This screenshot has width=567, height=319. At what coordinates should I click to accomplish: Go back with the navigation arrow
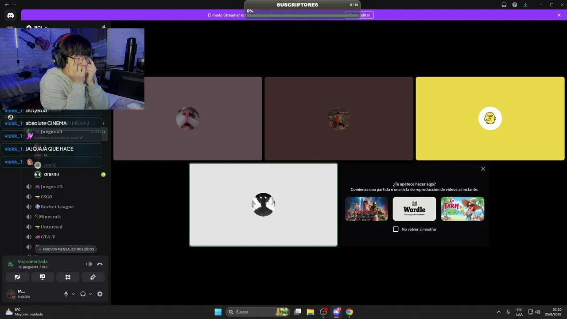(x=7, y=4)
